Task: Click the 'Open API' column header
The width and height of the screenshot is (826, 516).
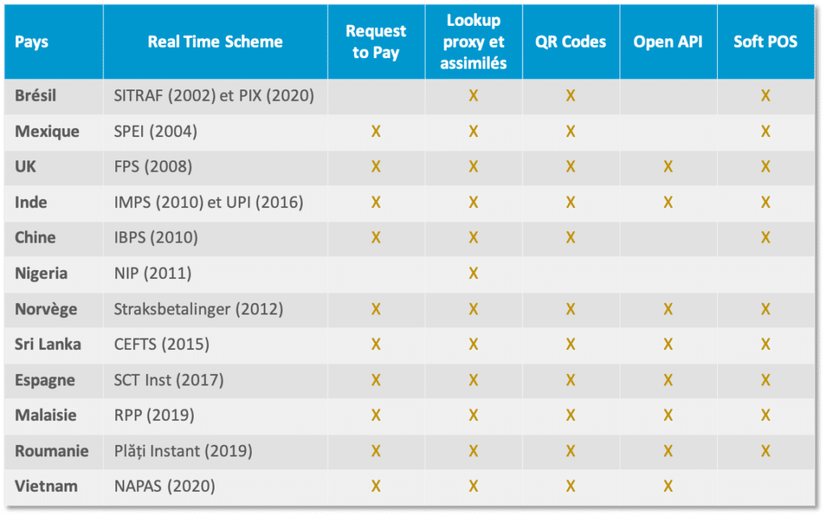Action: click(x=668, y=42)
